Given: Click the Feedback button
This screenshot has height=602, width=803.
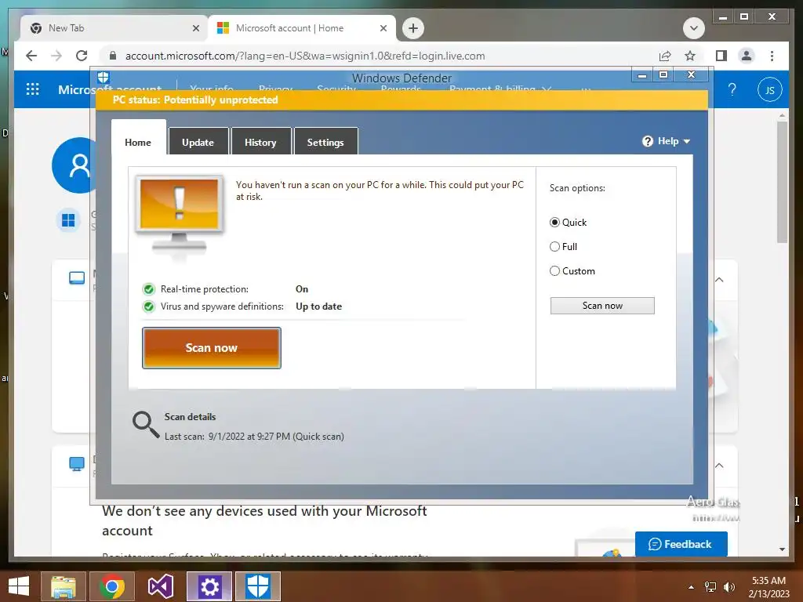Looking at the screenshot, I should pos(681,544).
